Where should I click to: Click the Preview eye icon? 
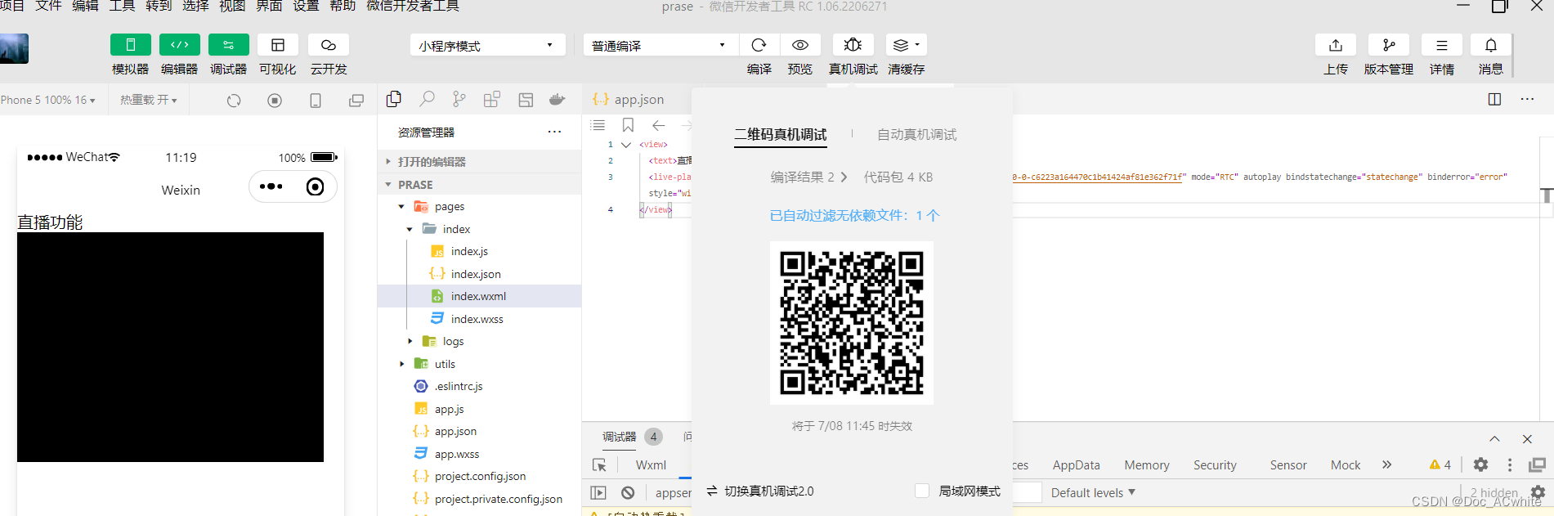coord(800,45)
